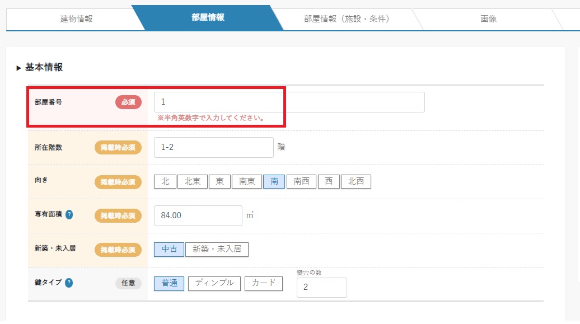Image resolution: width=580 pixels, height=324 pixels.
Task: Click the ㎡ unit text
Action: [x=250, y=215]
